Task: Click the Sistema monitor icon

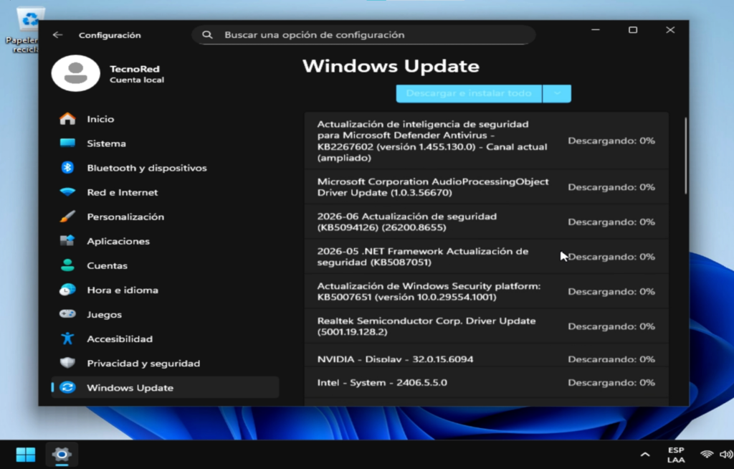Action: point(67,143)
